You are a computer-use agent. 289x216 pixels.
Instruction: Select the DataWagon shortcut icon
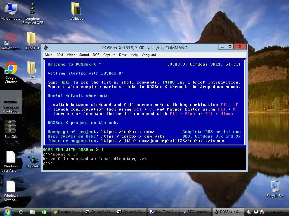click(x=11, y=41)
